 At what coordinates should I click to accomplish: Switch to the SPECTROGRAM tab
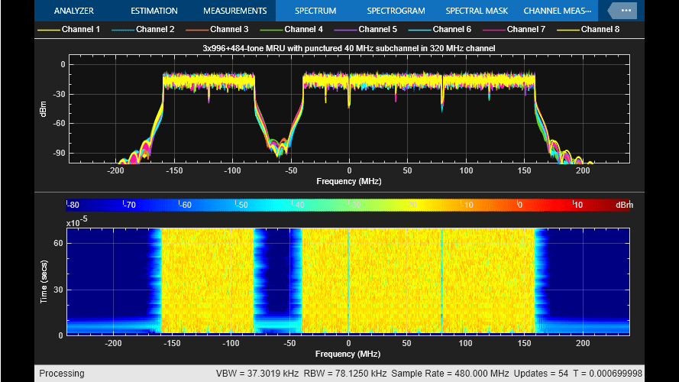pos(396,11)
